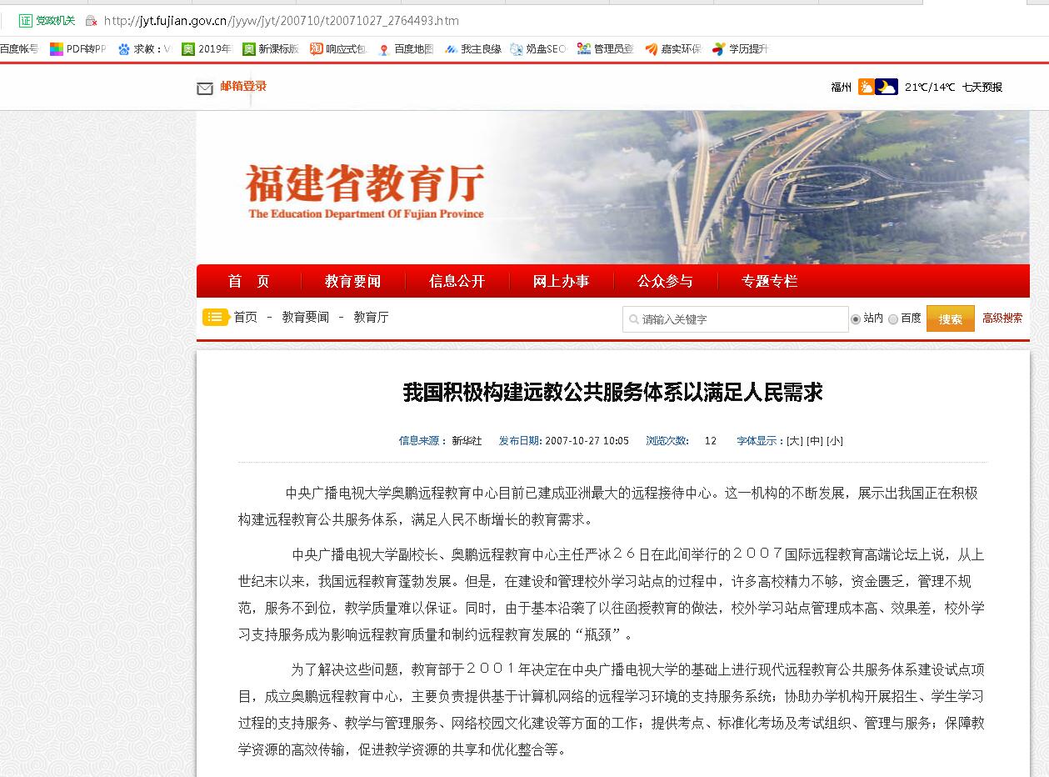Open the 学历提升 bookmark

coord(740,49)
